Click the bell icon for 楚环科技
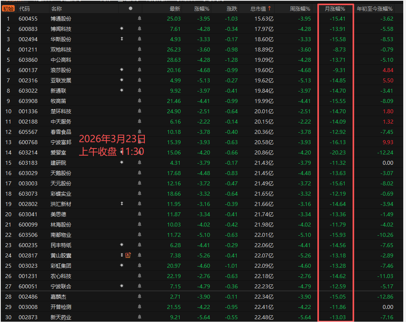406x322 pixels. 140,111
